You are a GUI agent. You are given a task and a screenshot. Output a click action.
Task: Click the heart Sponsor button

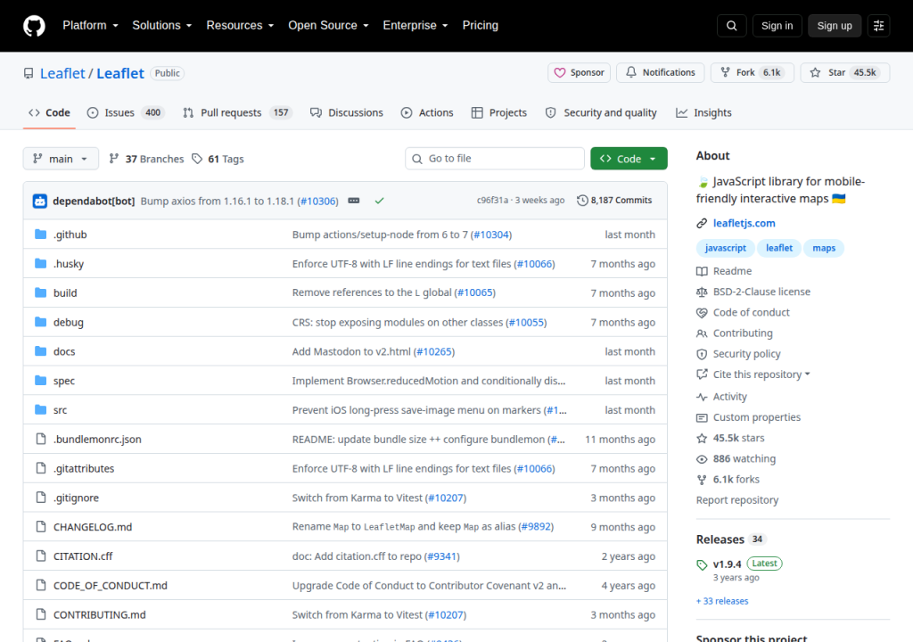point(579,73)
